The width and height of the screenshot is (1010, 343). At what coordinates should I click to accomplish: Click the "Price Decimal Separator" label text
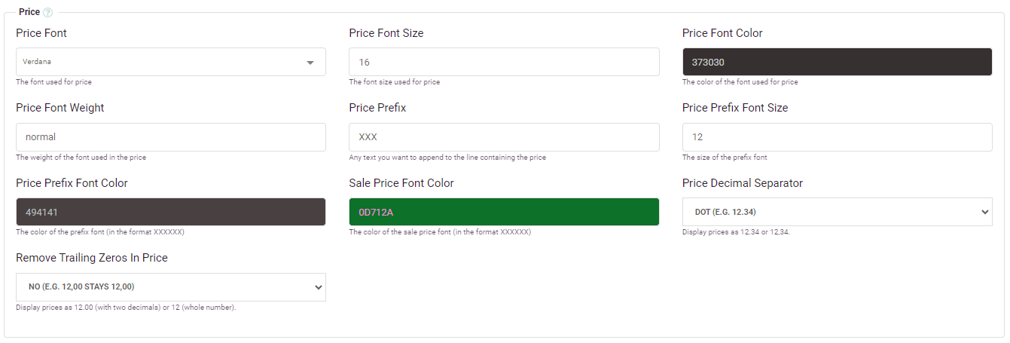pos(743,183)
